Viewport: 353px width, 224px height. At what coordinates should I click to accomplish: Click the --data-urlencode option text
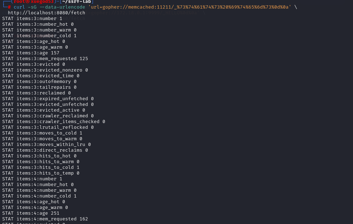tap(62, 7)
